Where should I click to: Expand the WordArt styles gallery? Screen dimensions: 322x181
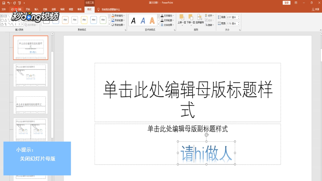(158, 24)
